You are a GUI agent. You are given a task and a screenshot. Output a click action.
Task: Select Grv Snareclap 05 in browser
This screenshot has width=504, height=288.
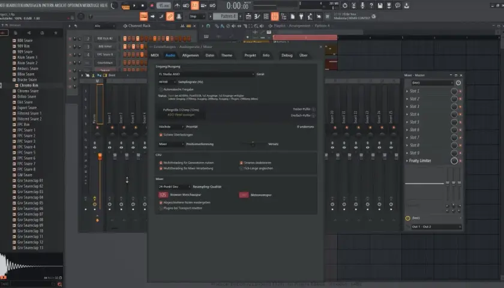coord(30,203)
